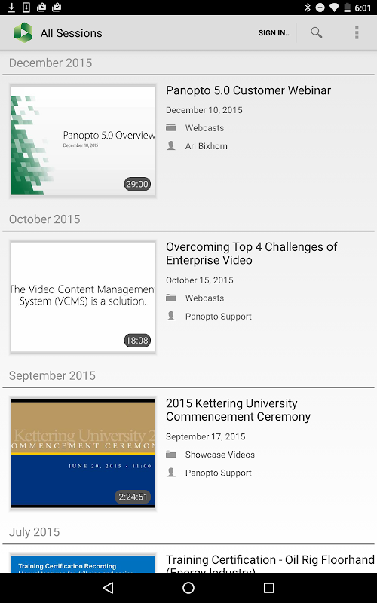This screenshot has width=377, height=603.
Task: Open Training Certification Oil Rig Floorhand session
Action: point(270,563)
